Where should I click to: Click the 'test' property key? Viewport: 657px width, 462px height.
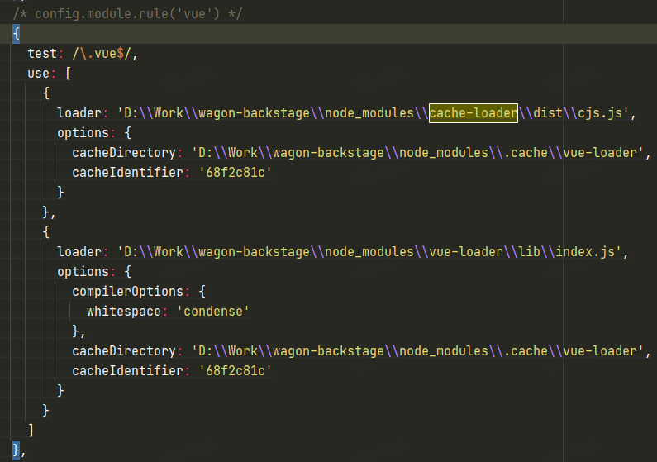[x=42, y=54]
